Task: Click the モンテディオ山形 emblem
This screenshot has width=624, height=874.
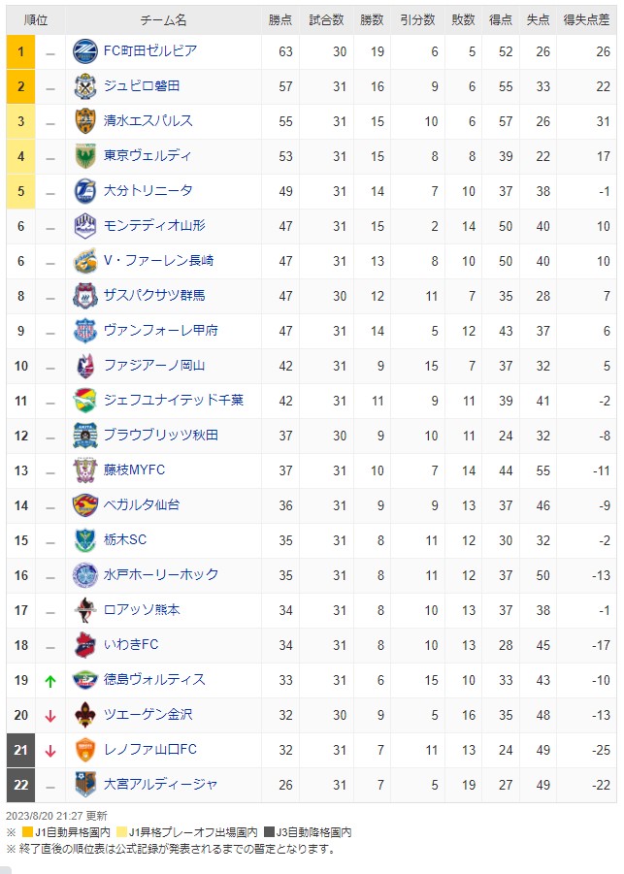Action: click(85, 226)
